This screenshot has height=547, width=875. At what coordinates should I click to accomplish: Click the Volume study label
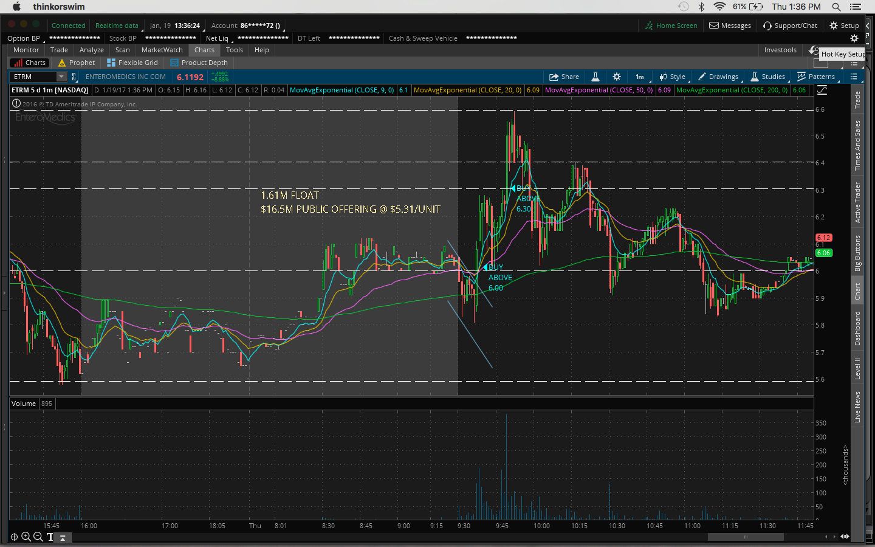24,404
